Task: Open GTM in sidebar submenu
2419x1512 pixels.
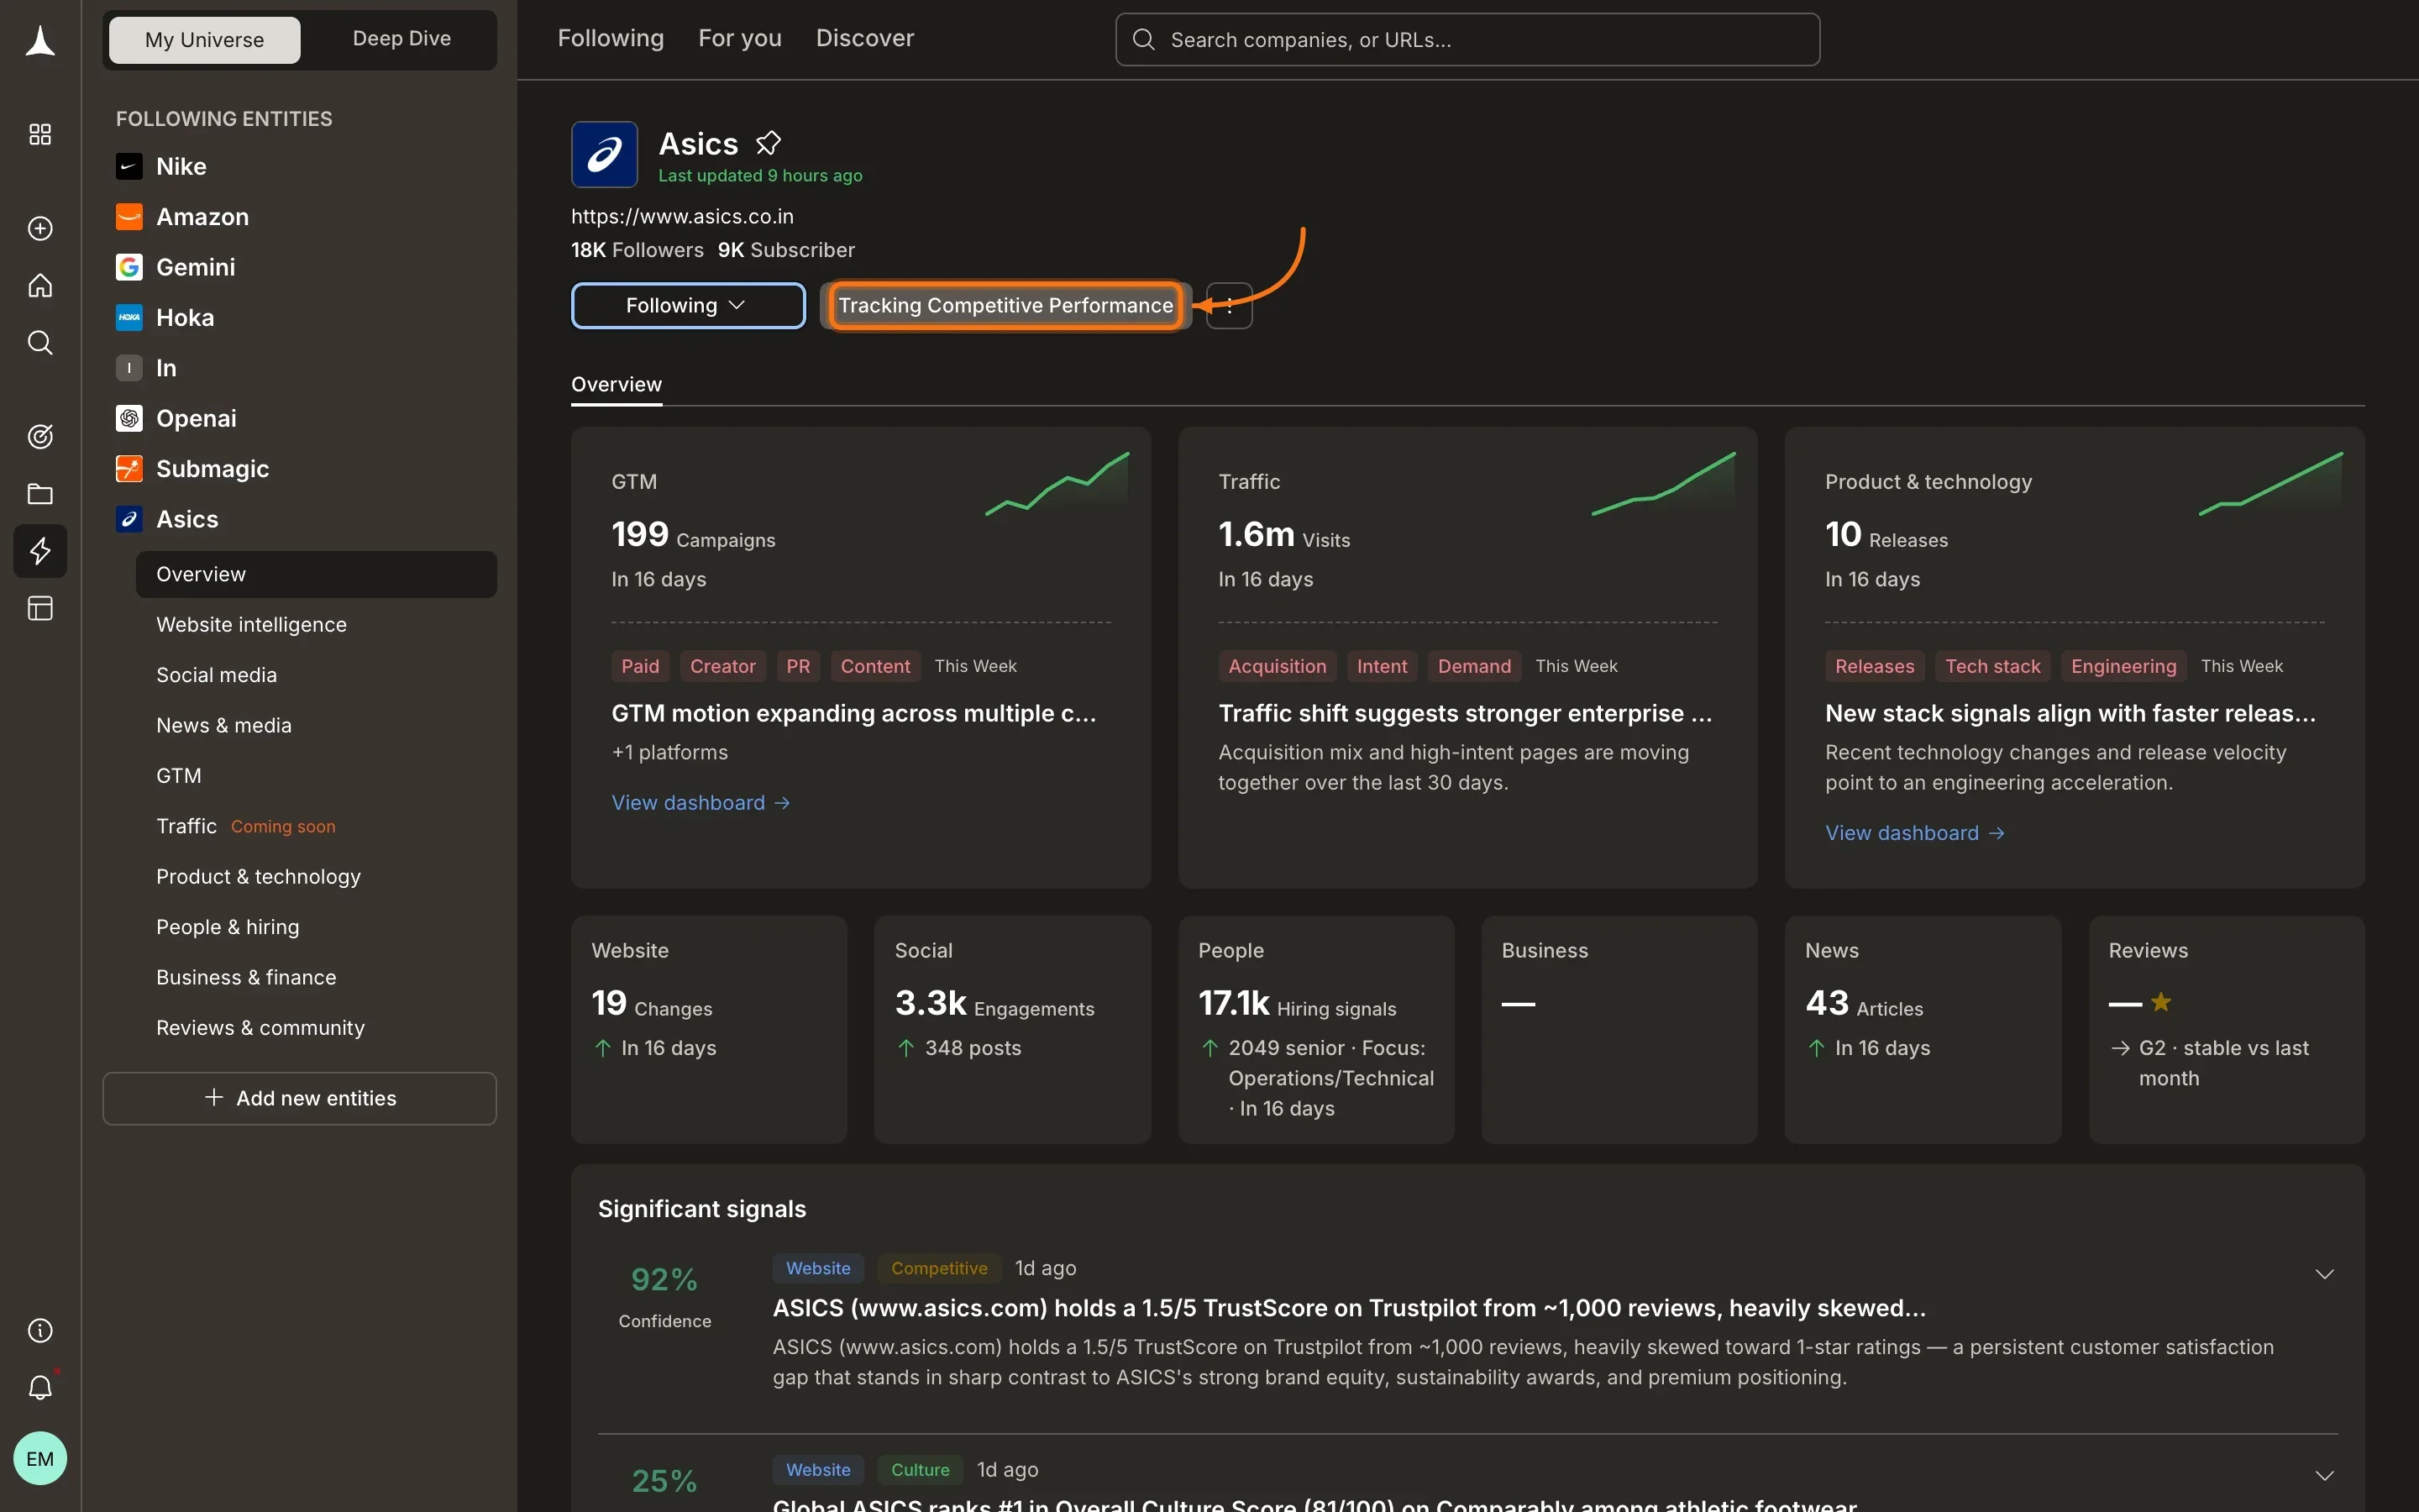Action: tap(179, 776)
